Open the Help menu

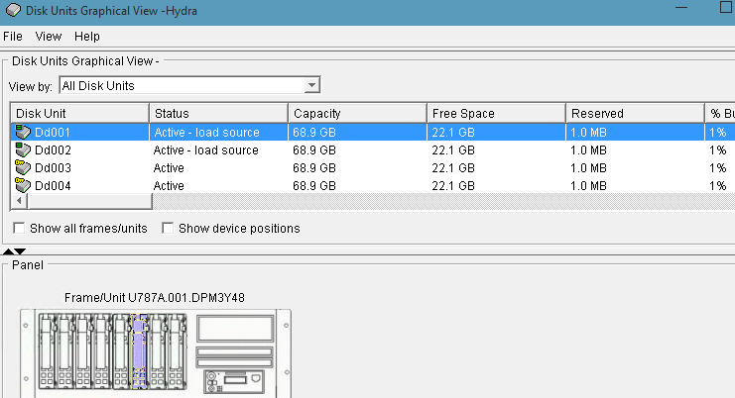point(87,36)
